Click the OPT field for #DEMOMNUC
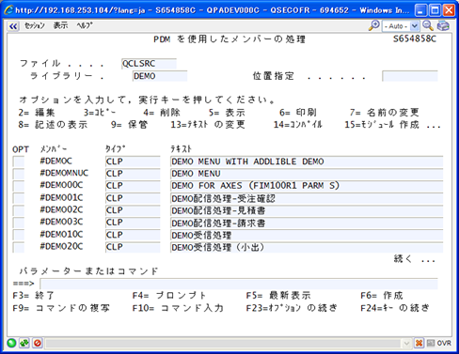459x354 pixels. [18, 174]
